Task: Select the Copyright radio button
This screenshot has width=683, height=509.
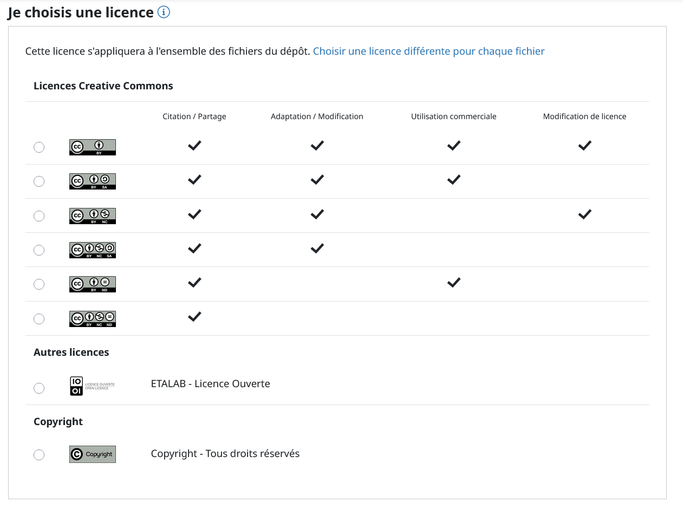Action: 39,455
